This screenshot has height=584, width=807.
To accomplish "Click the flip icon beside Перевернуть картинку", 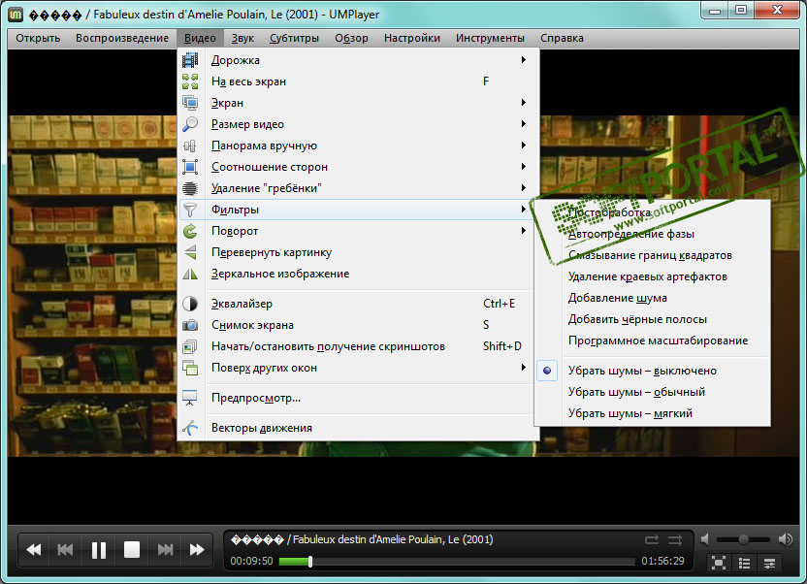I will tap(190, 252).
